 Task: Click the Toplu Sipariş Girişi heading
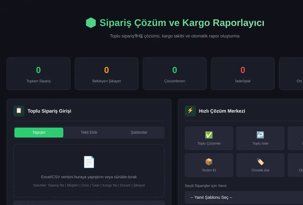click(x=49, y=111)
